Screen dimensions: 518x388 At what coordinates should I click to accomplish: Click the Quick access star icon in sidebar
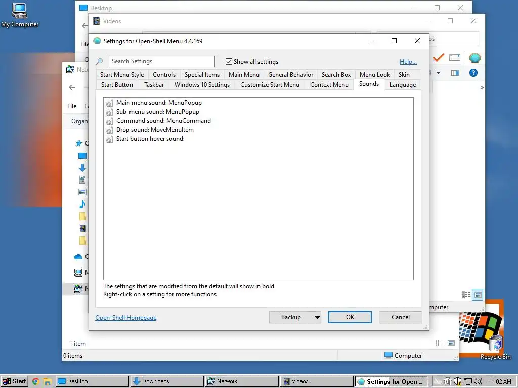(x=78, y=143)
